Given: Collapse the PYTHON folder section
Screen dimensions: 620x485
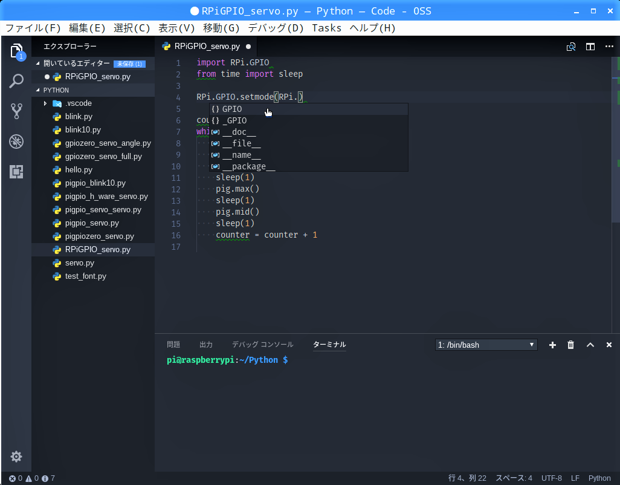Looking at the screenshot, I should click(38, 90).
